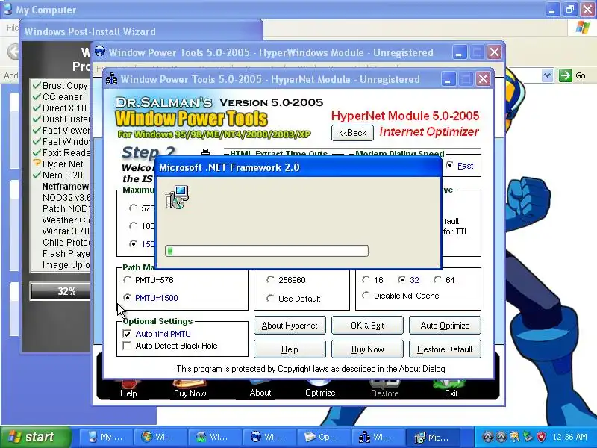Image resolution: width=597 pixels, height=448 pixels.
Task: Open the My Computer address bar dropdown
Action: [x=547, y=75]
